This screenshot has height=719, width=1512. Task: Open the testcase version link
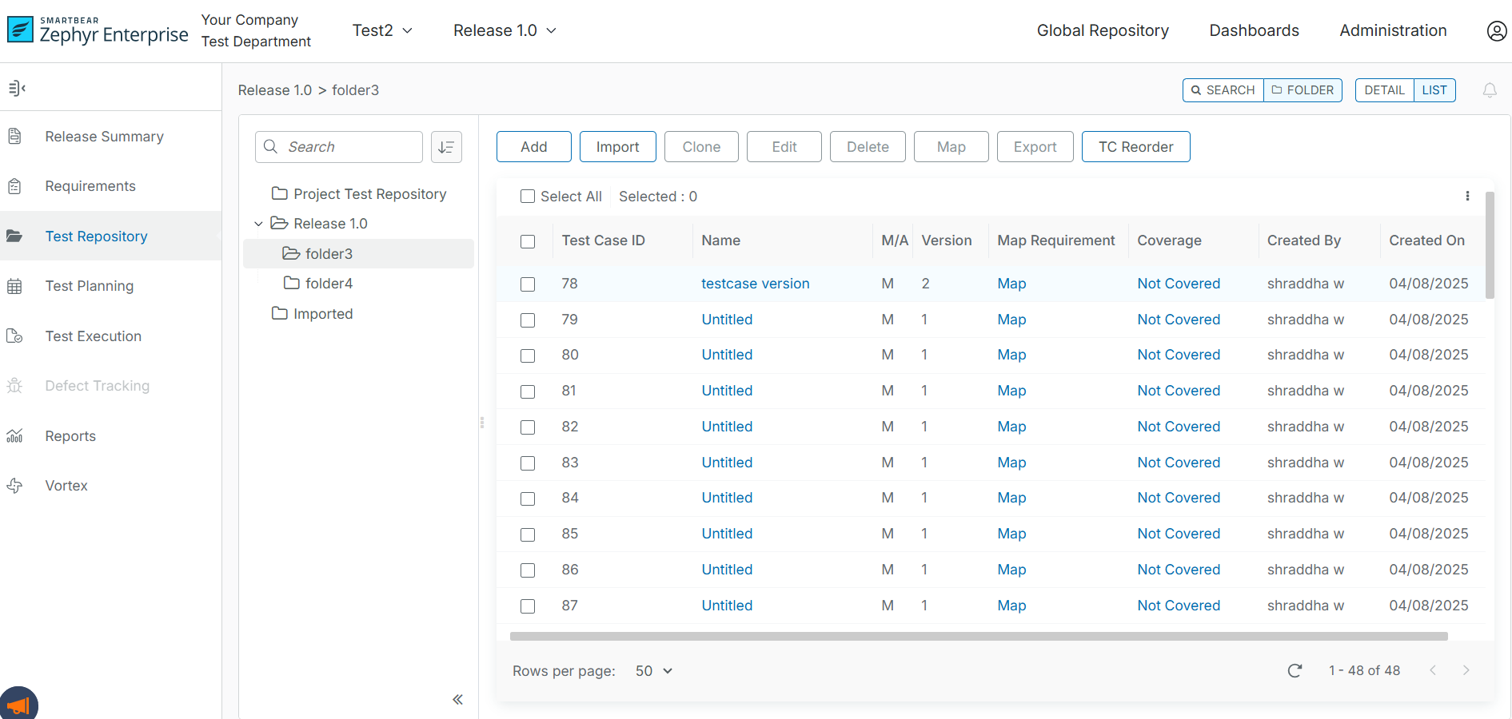755,284
